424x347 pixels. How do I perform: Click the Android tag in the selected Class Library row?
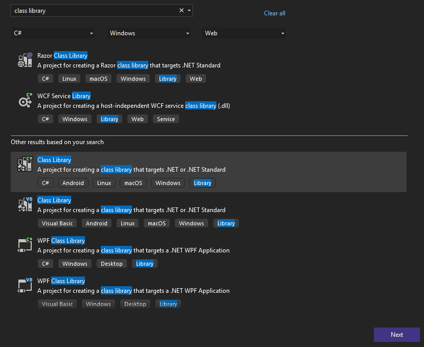pos(73,183)
